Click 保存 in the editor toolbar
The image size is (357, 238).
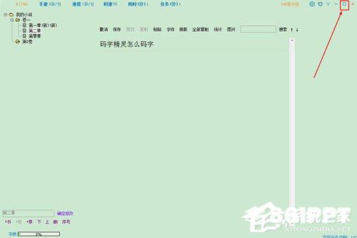coord(117,29)
